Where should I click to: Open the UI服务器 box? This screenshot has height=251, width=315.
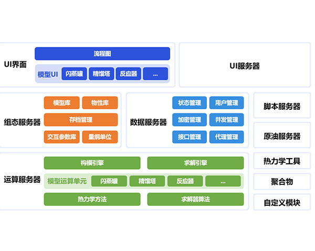(245, 65)
